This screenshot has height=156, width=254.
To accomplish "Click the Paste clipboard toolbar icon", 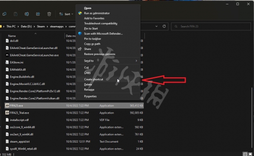I will pyautogui.click(x=16, y=14).
